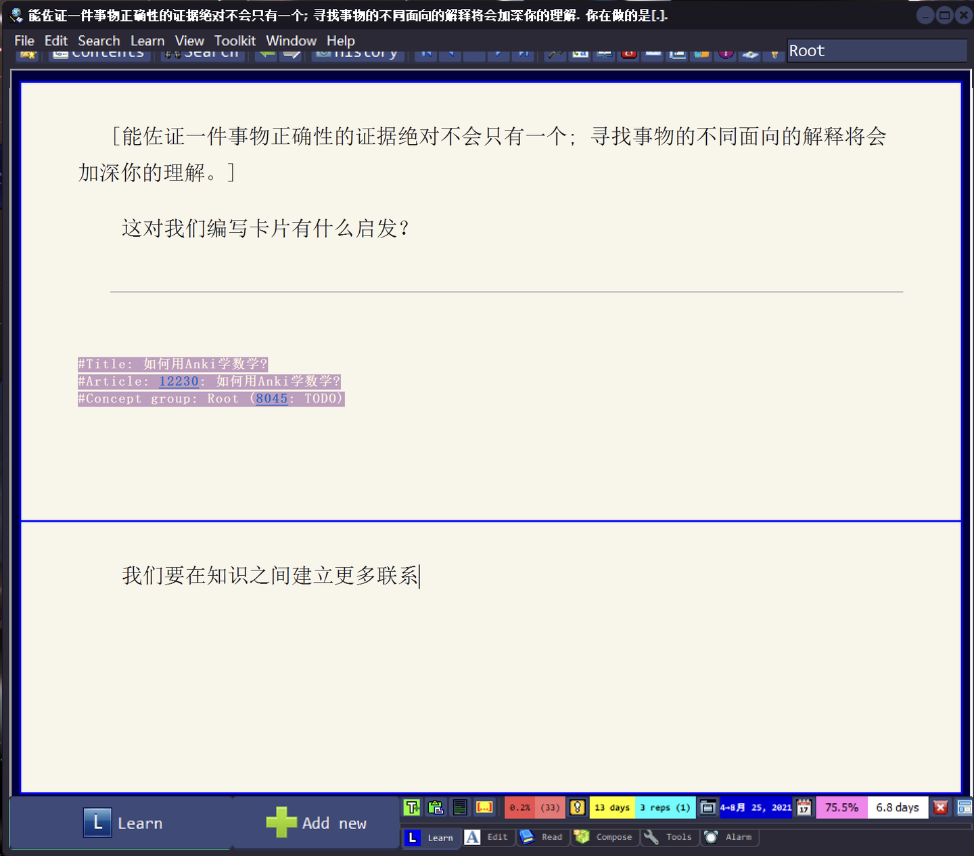This screenshot has height=856, width=974.
Task: Click the yellow cloze [...] icon
Action: [484, 807]
